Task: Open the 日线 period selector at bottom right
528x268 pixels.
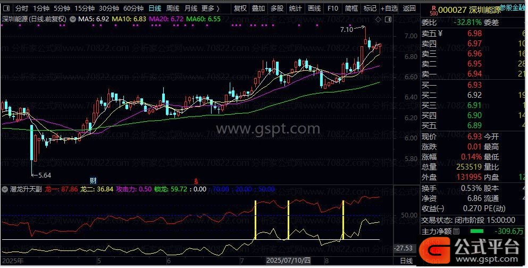Action: [406, 261]
